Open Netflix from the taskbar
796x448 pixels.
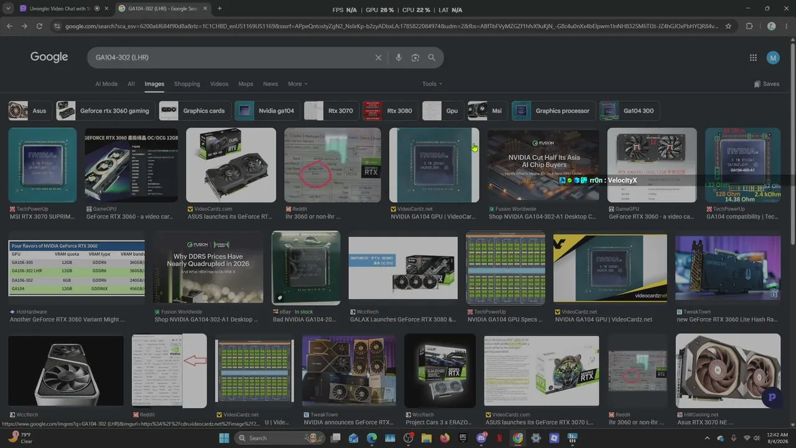point(499,438)
